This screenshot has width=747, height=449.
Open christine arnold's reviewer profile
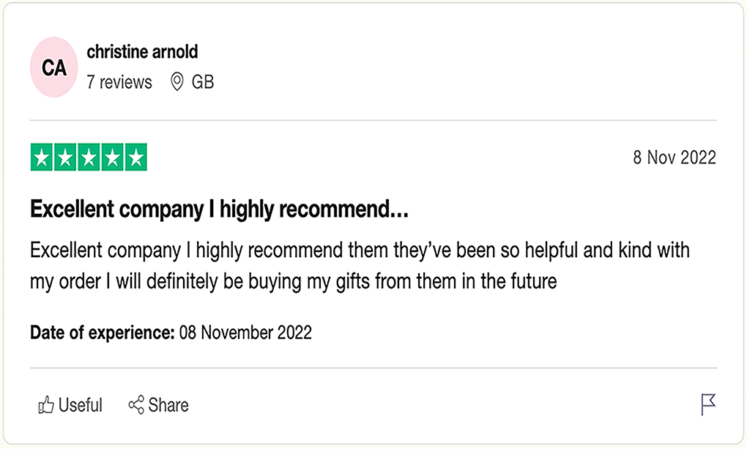pos(142,51)
